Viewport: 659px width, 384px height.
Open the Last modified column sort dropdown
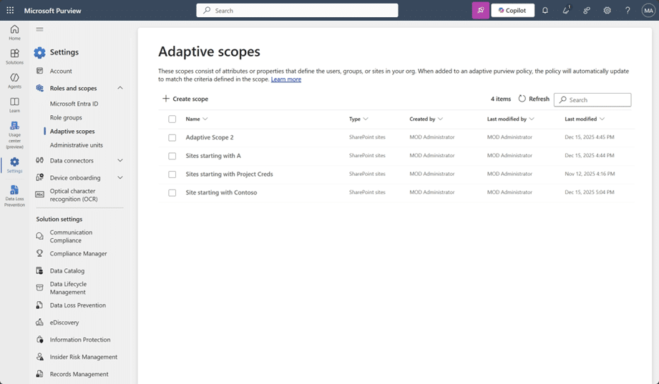pos(602,119)
